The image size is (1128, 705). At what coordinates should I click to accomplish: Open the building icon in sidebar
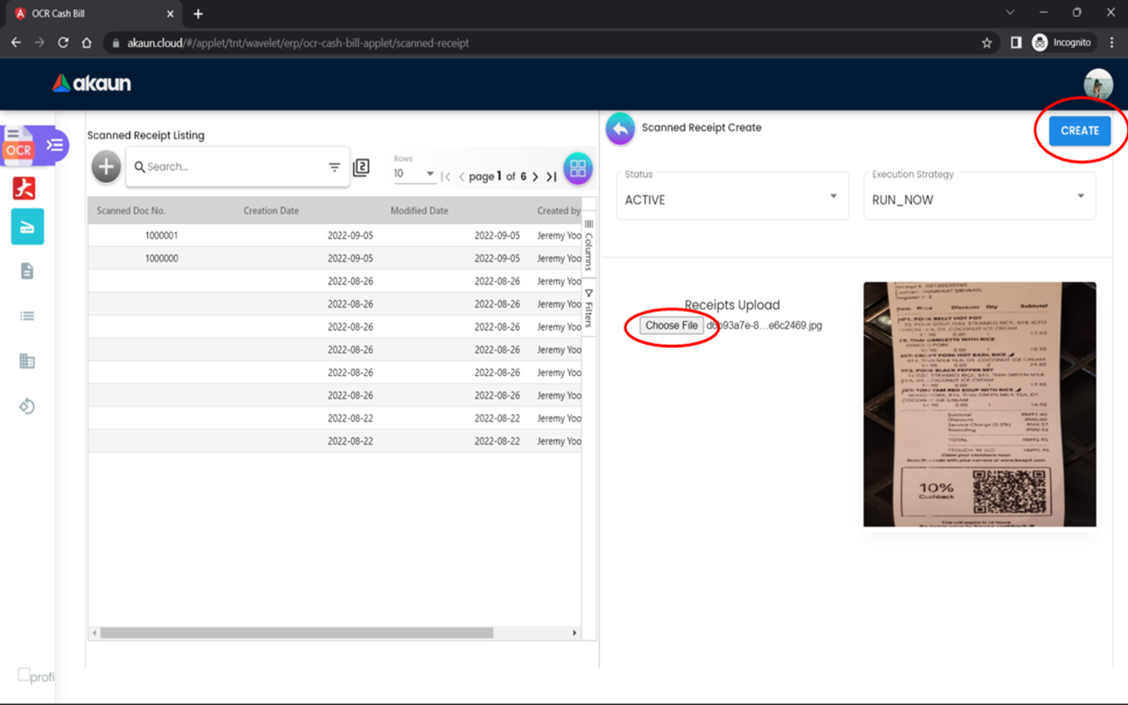coord(27,361)
